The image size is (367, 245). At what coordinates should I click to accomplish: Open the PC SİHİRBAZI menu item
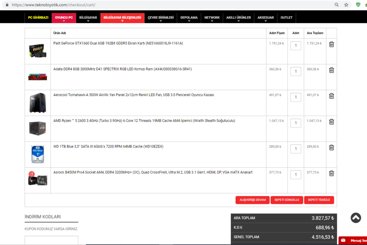tap(38, 18)
